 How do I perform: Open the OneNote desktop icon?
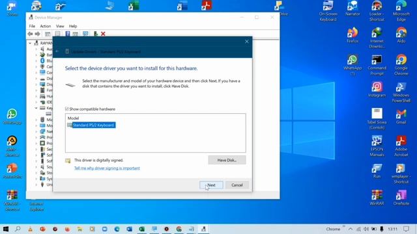click(401, 198)
